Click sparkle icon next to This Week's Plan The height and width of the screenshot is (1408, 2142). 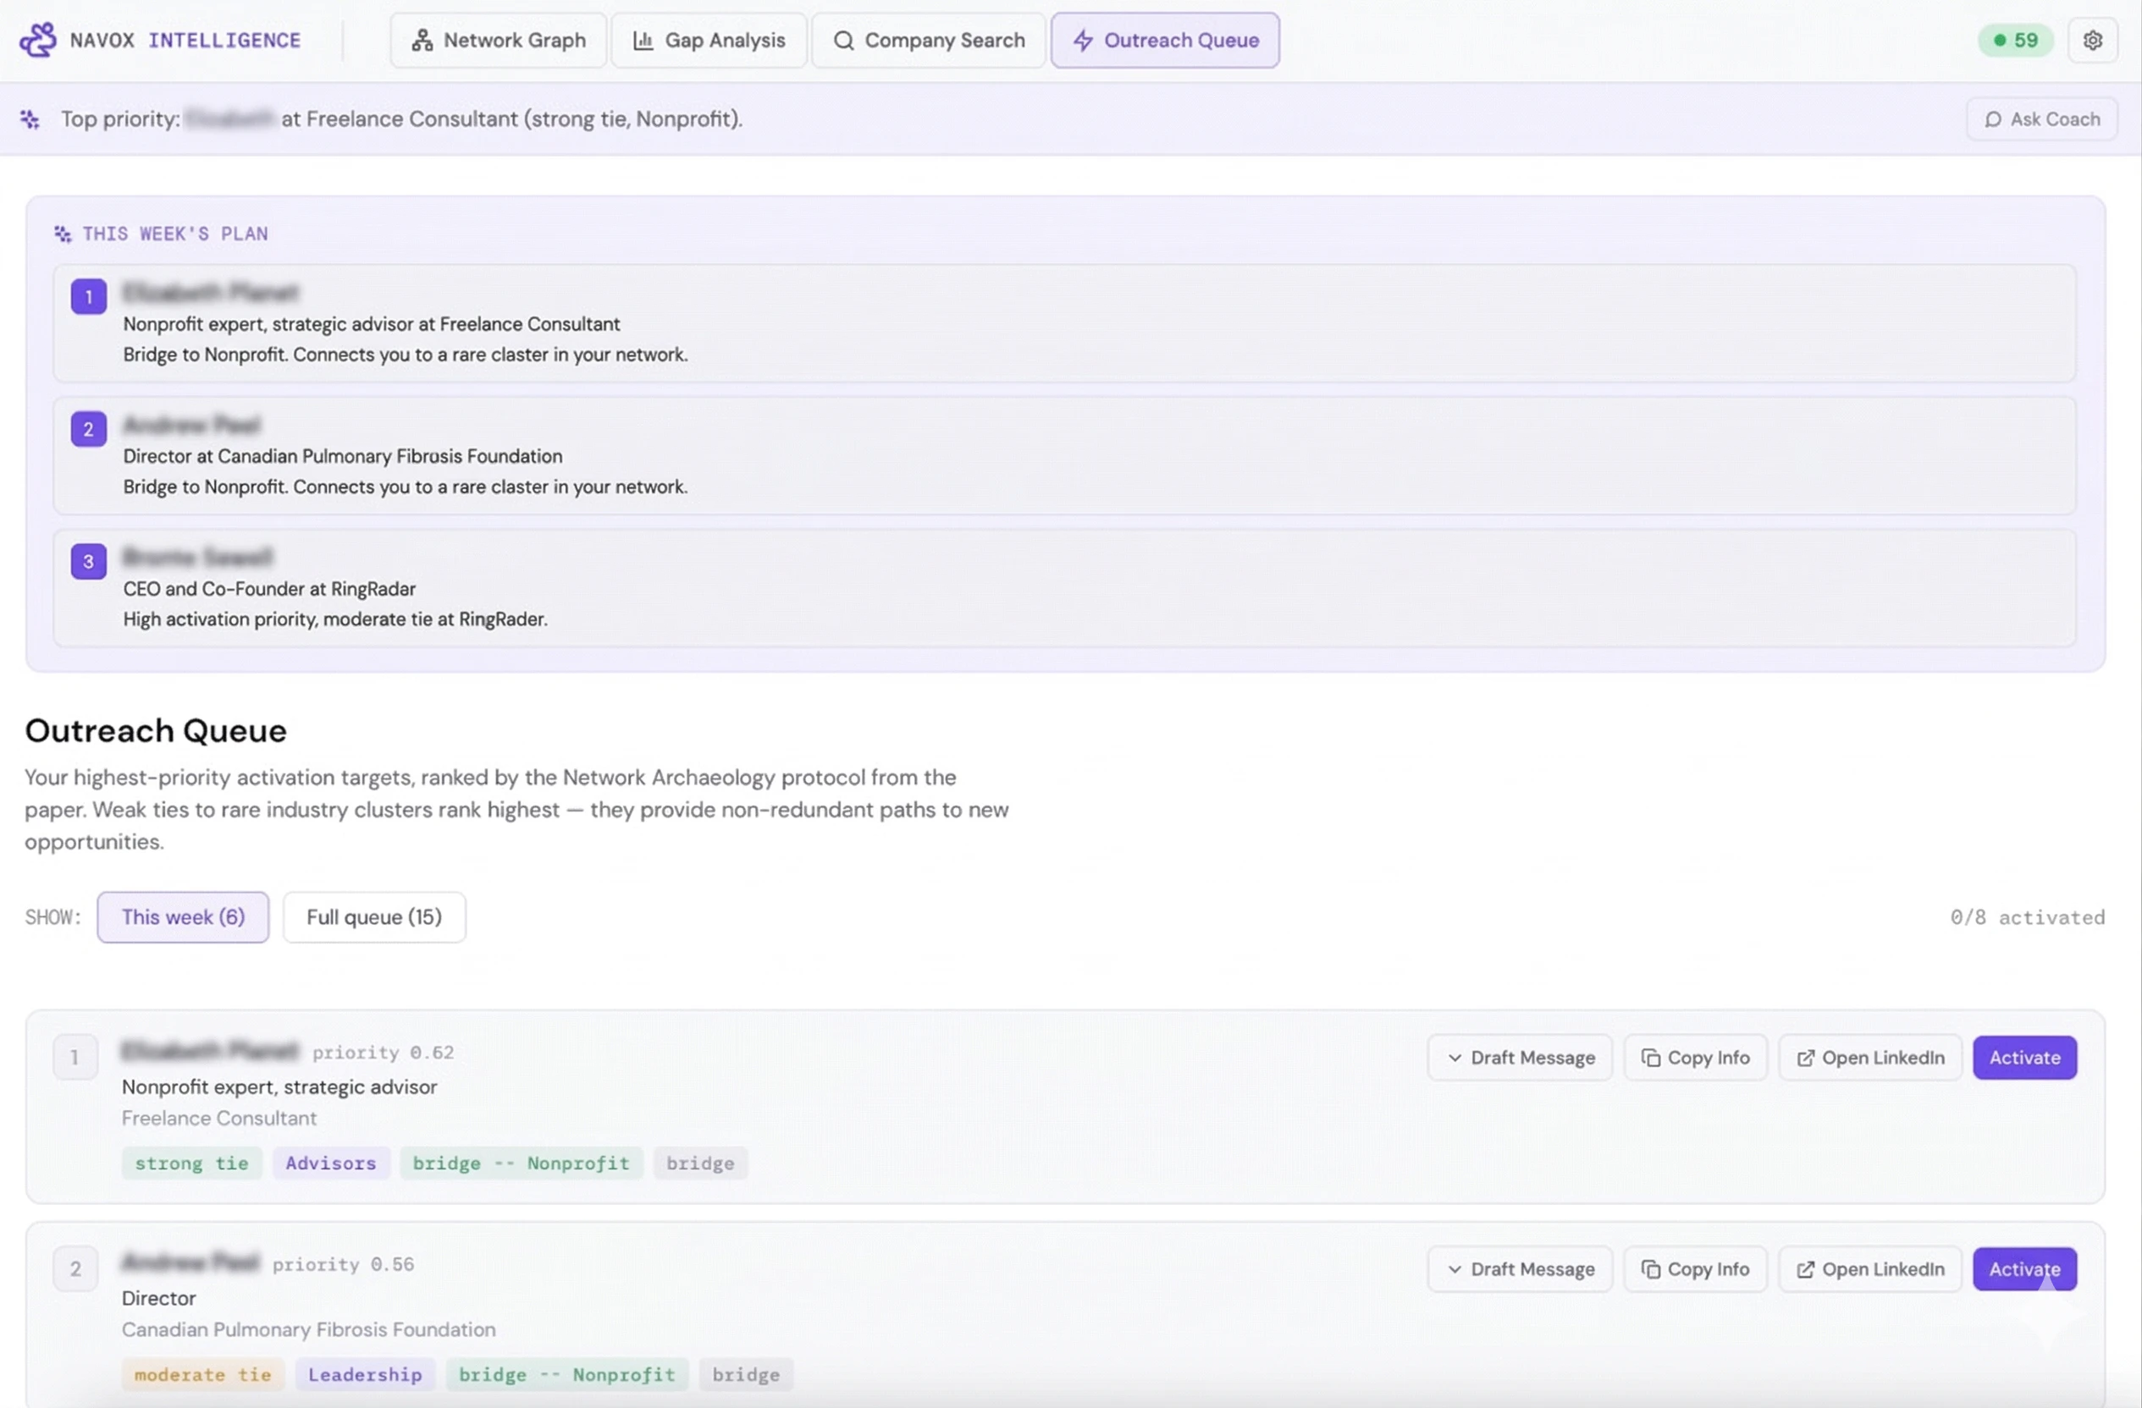point(62,234)
